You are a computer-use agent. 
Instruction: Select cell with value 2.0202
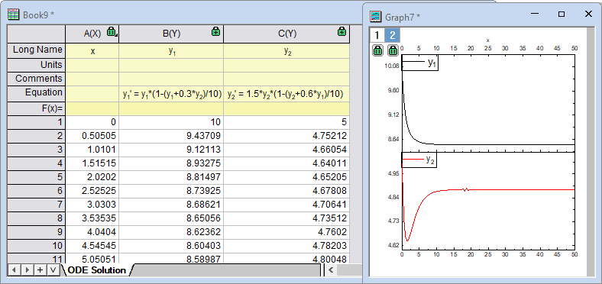[92, 177]
